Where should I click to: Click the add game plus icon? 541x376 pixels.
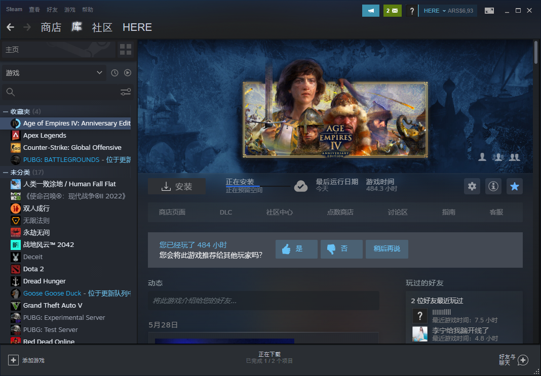coord(13,360)
